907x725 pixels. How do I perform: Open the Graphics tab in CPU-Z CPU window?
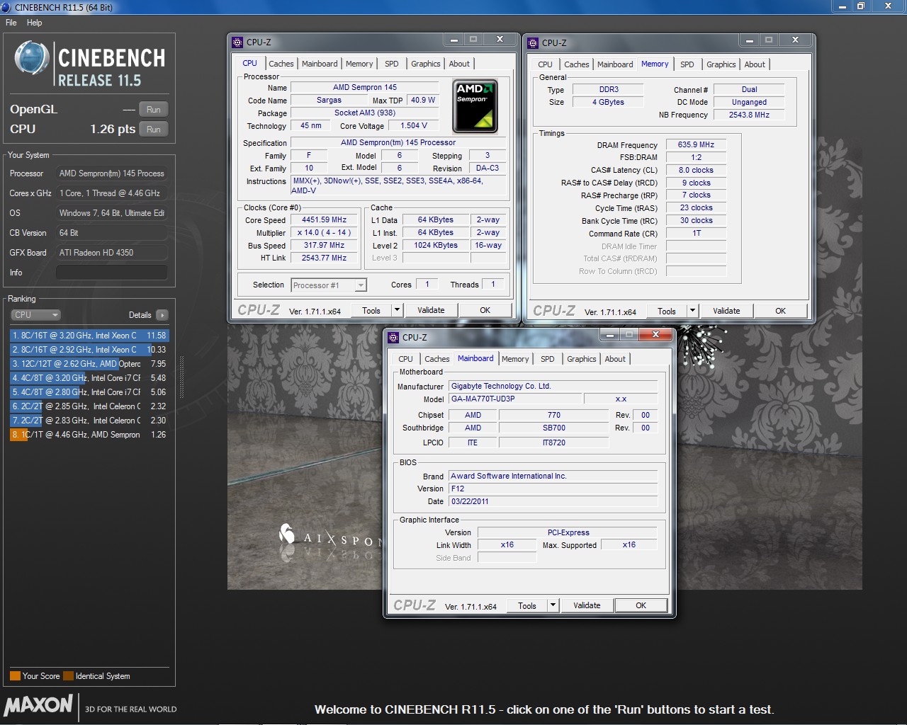tap(426, 64)
